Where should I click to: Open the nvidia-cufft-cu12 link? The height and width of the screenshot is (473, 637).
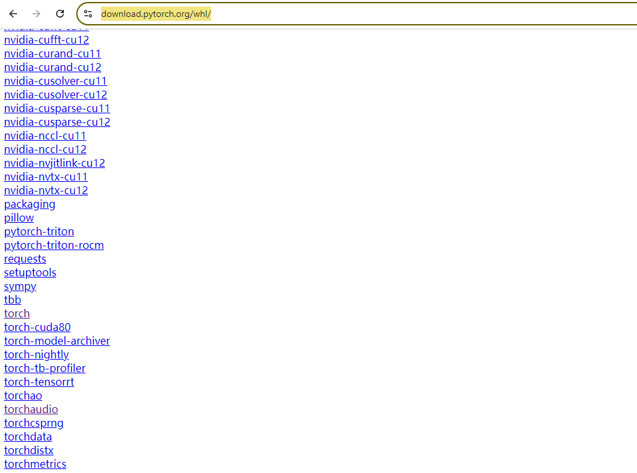[46, 40]
